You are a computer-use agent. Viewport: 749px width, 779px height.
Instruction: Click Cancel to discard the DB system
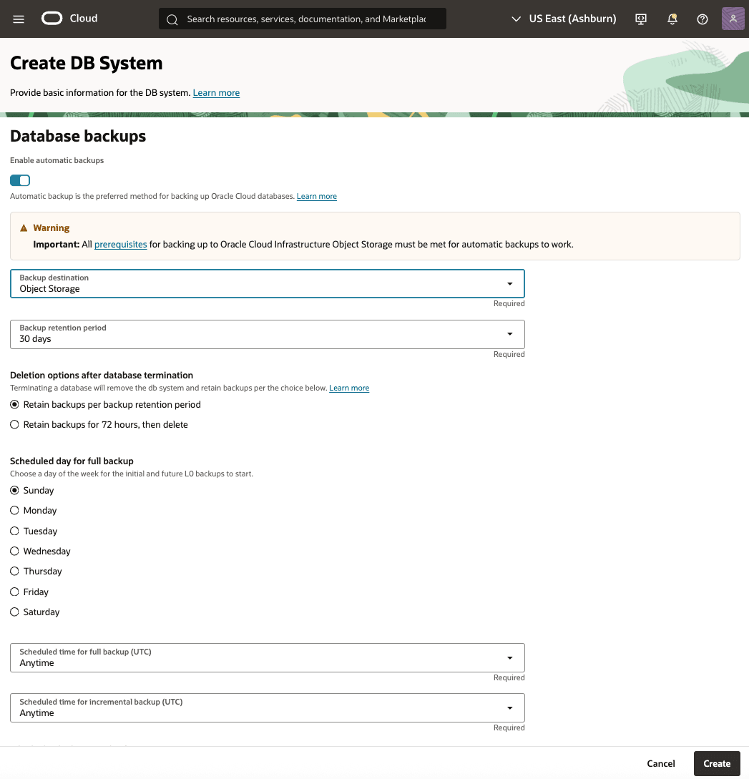(x=660, y=763)
